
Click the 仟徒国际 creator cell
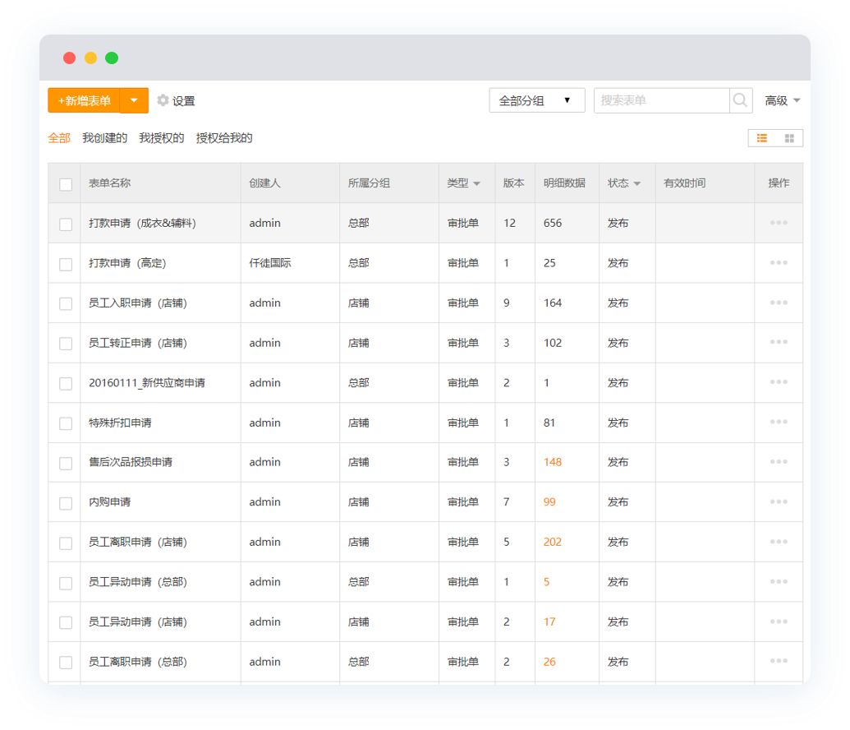[270, 263]
